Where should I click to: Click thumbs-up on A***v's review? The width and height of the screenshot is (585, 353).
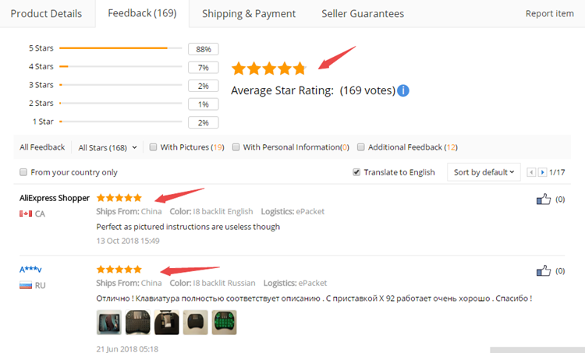click(544, 270)
